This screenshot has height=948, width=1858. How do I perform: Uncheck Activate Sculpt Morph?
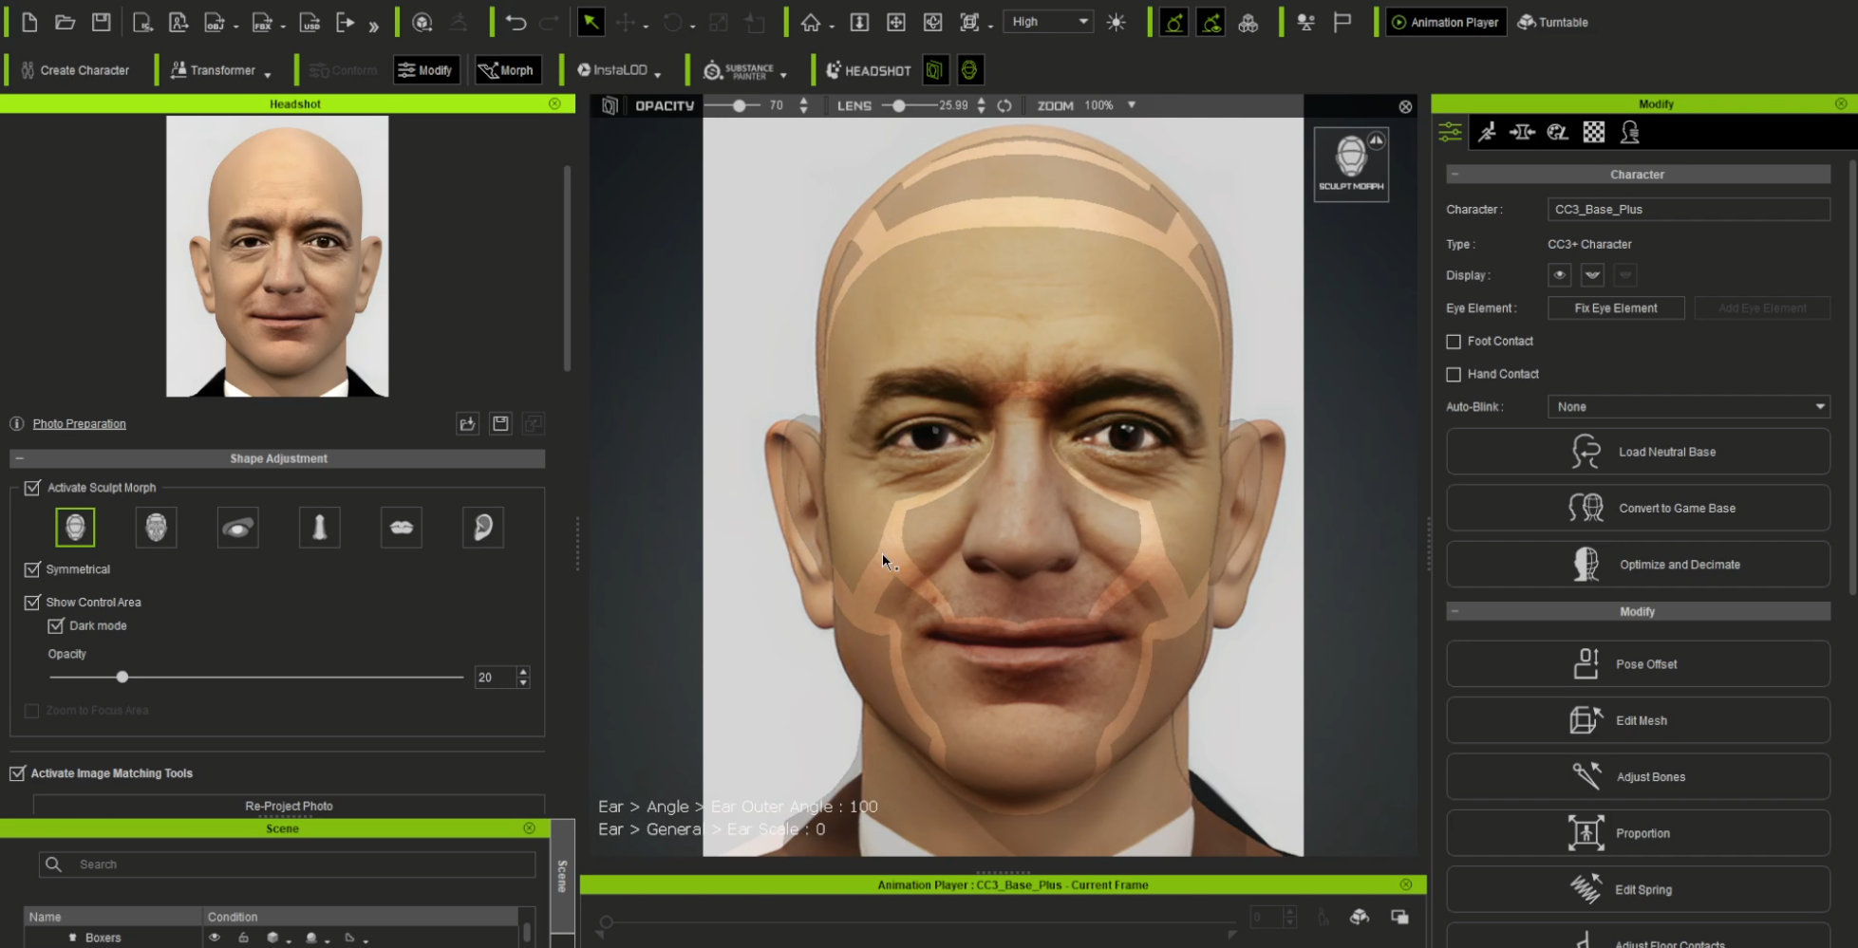tap(32, 488)
